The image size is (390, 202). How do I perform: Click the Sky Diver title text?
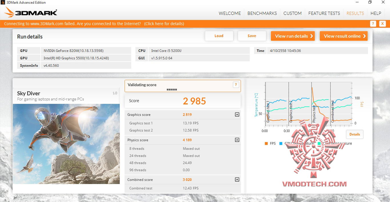29,93
